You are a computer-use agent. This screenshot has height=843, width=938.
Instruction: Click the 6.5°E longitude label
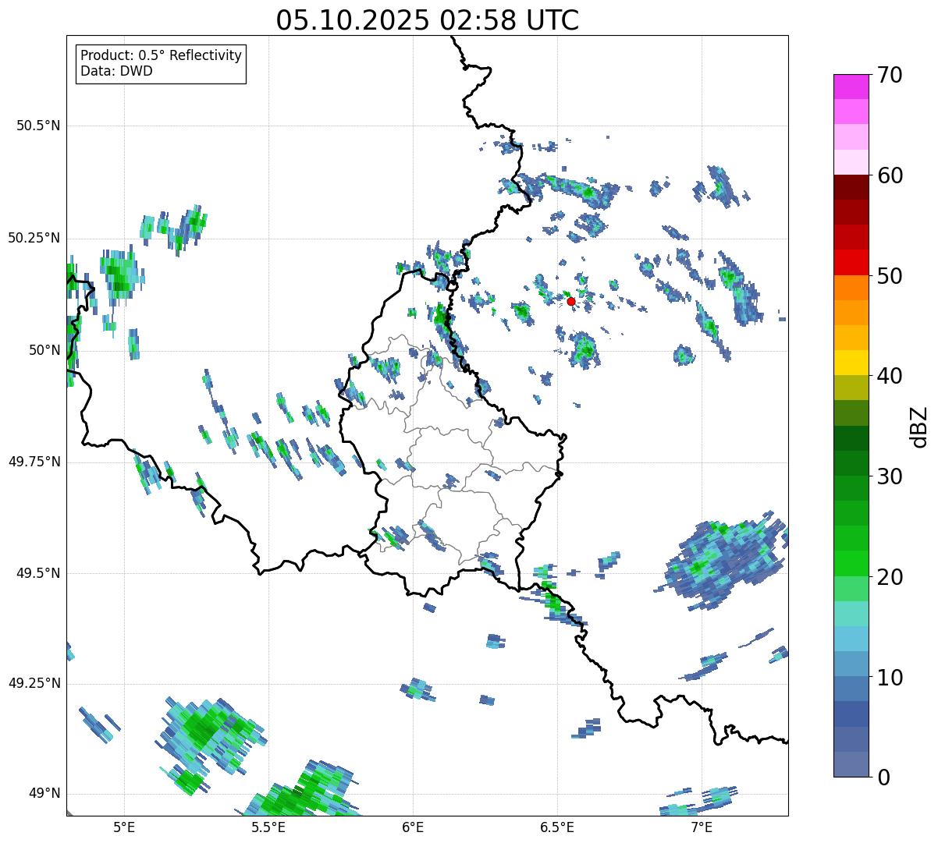[x=557, y=827]
